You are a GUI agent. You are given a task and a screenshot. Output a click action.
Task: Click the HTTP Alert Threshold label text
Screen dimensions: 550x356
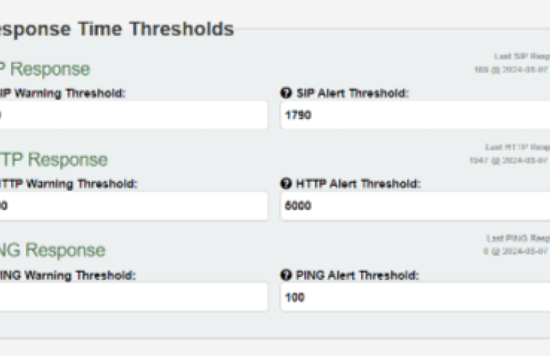(x=358, y=184)
